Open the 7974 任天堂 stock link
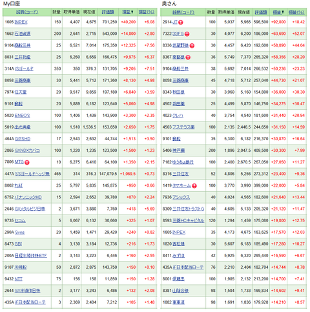Viewport: 310px width, 312px height. coord(21,92)
